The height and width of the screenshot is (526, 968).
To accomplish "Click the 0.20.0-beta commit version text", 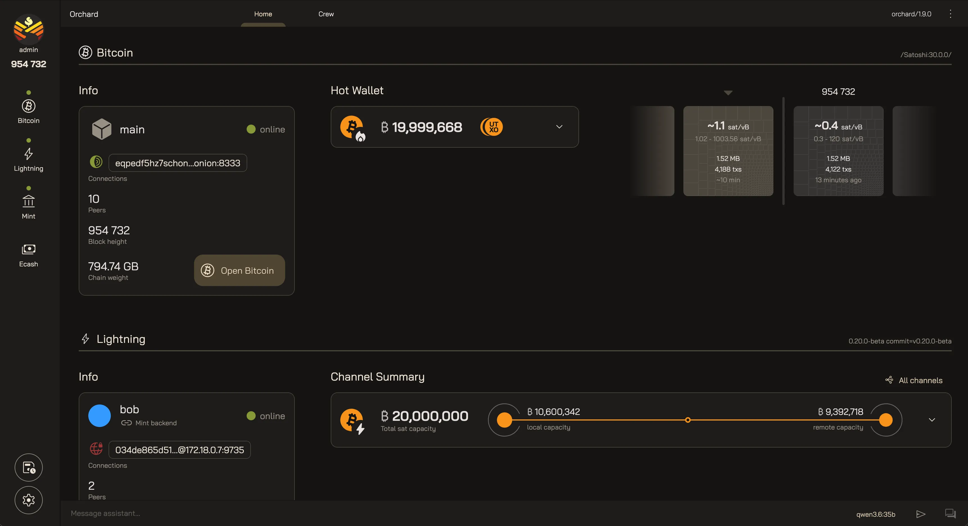I will [x=900, y=341].
